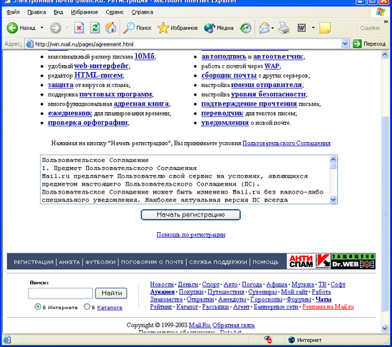Go back with the Назад arrow
The height and width of the screenshot is (347, 392).
tap(12, 28)
